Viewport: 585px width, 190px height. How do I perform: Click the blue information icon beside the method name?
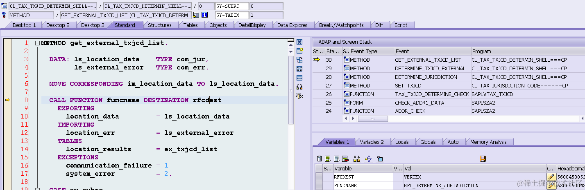205,15
